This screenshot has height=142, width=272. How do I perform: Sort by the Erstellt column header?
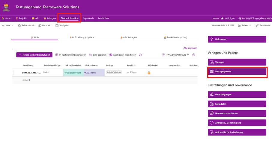point(131,65)
